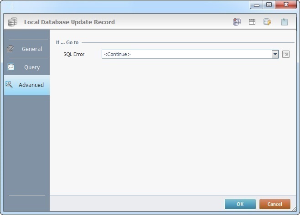Switch to the General tab
The image size is (300, 215).
(31, 49)
